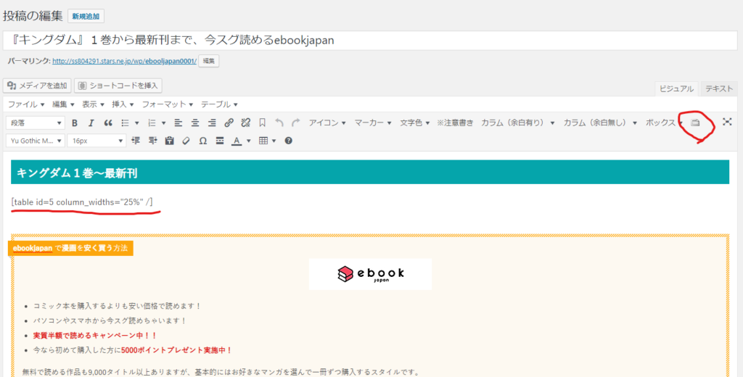Insert or edit link
Viewport: 743px width, 377px height.
[x=229, y=123]
